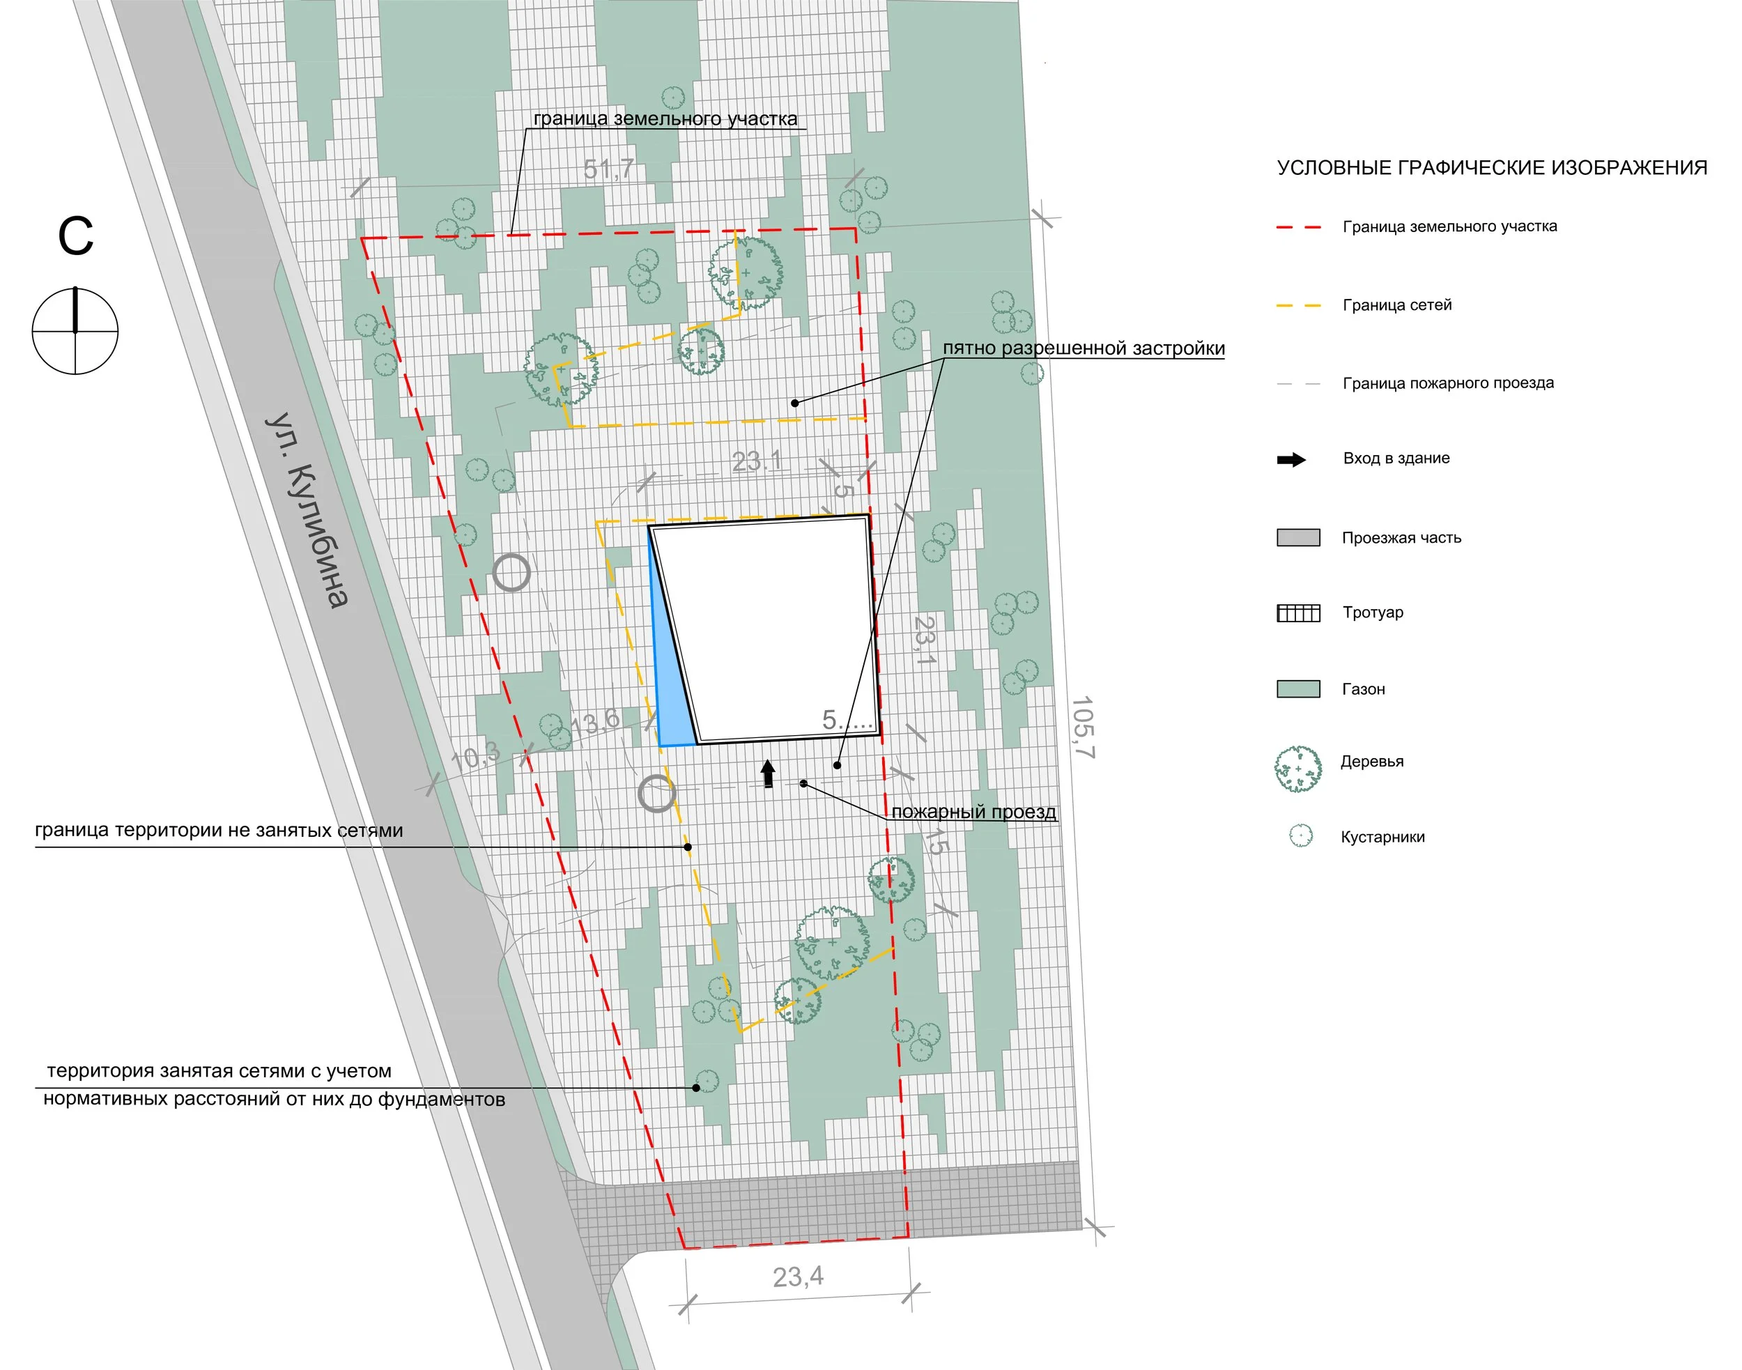This screenshot has height=1370, width=1742.
Task: Click the black building entrance arrow on the plan
Action: 768,774
